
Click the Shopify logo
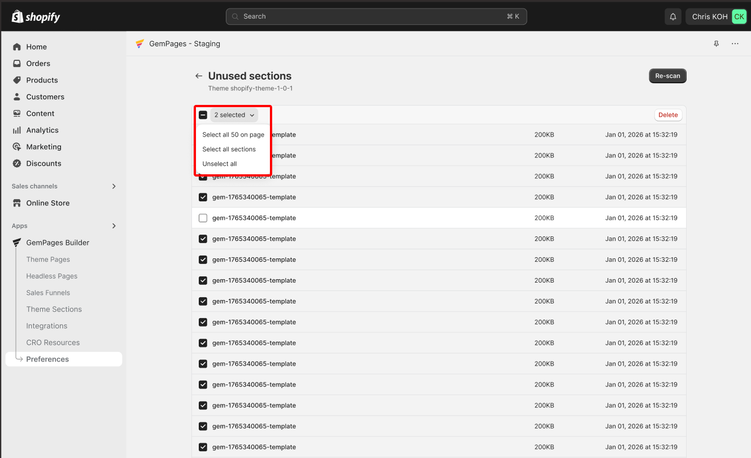coord(36,16)
